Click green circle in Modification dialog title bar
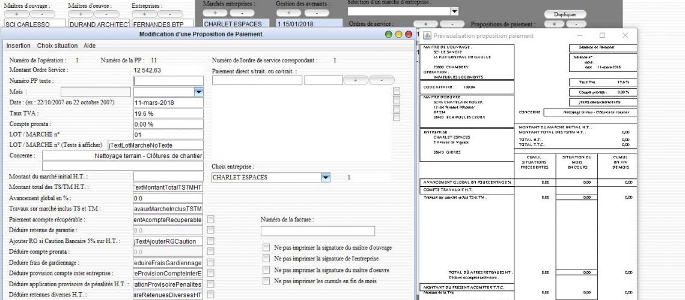The image size is (685, 300). coord(388,34)
